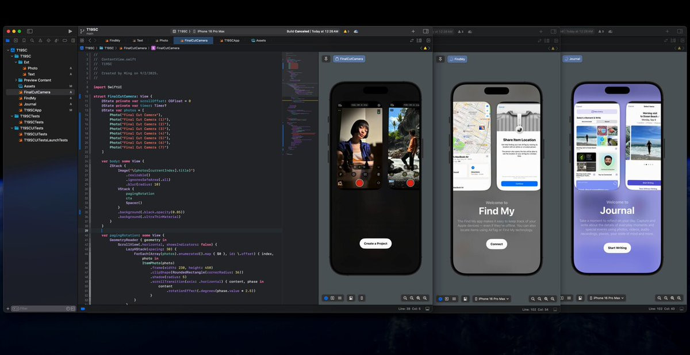Screen dimensions: 690x355
Task: Zoom out the FinalCutCamera canvas
Action: point(405,298)
